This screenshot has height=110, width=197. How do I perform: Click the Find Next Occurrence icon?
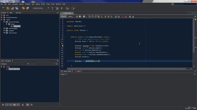(95, 16)
